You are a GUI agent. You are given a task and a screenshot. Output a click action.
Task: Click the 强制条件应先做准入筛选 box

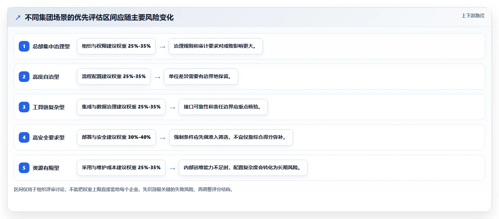[231, 137]
